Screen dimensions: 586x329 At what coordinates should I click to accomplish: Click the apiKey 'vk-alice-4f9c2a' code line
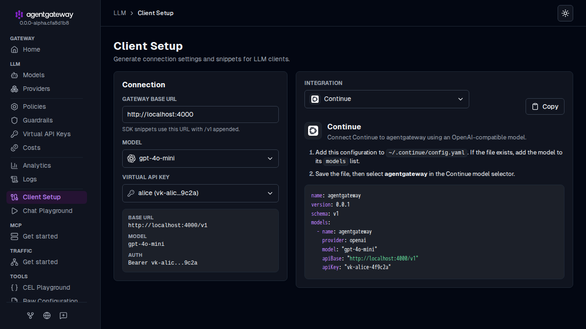tap(356, 267)
